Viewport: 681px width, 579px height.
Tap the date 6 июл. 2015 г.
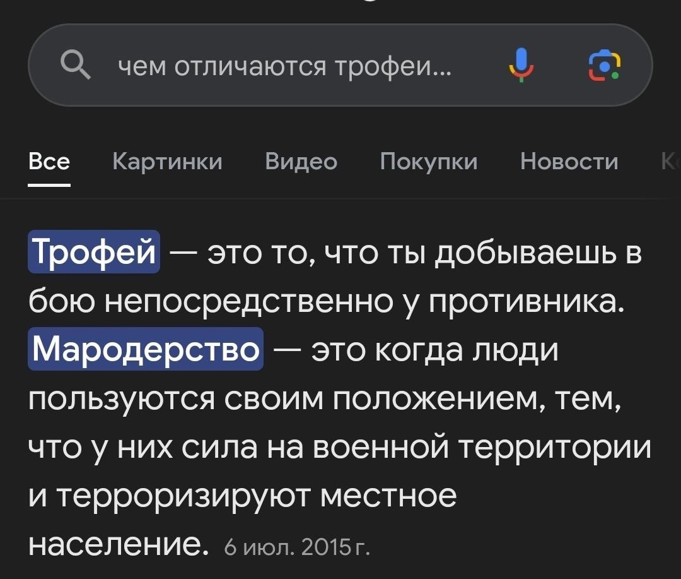click(297, 544)
